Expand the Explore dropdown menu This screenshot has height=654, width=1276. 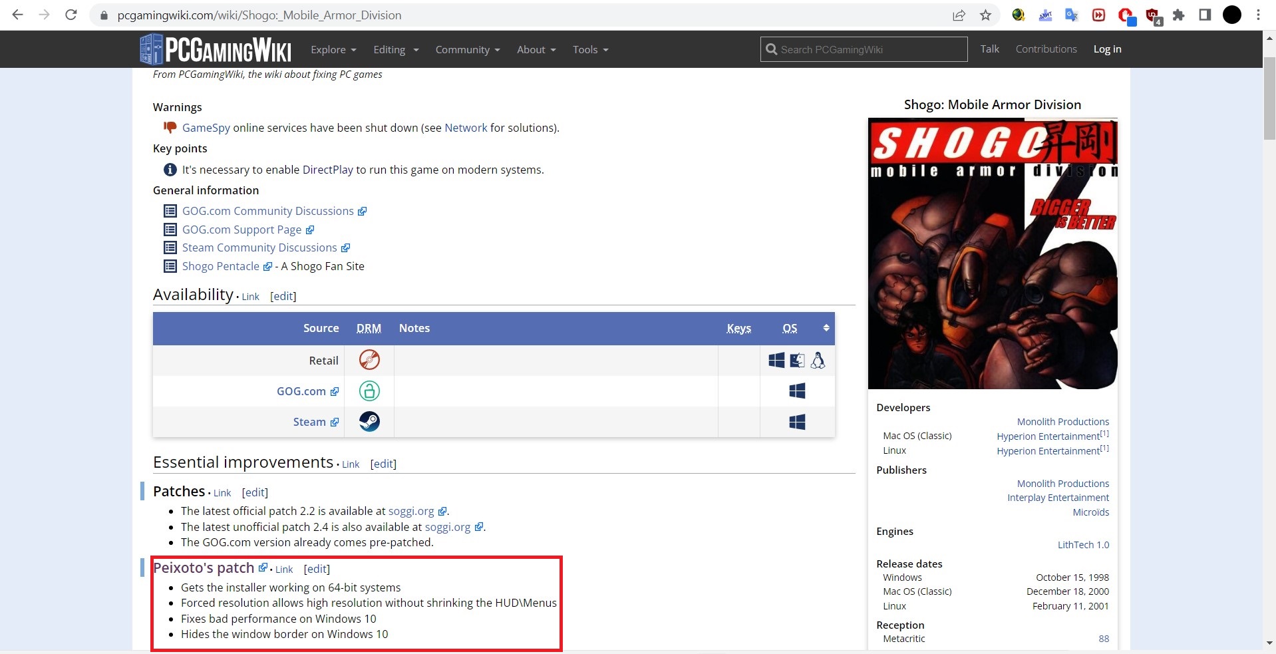pyautogui.click(x=333, y=50)
